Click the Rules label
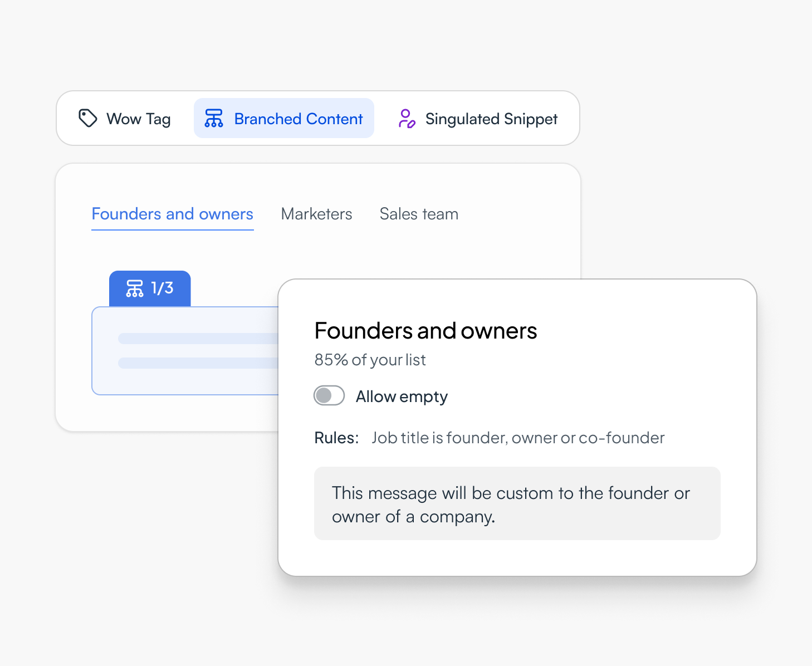 (x=337, y=438)
